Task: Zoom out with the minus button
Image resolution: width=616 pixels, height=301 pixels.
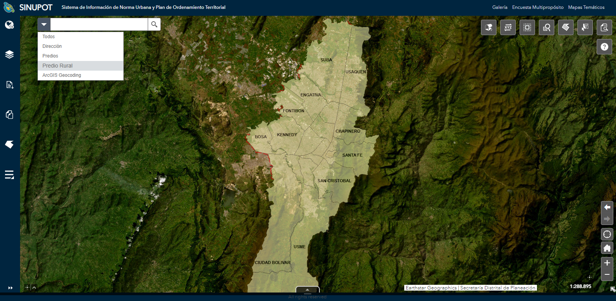Action: (607, 274)
